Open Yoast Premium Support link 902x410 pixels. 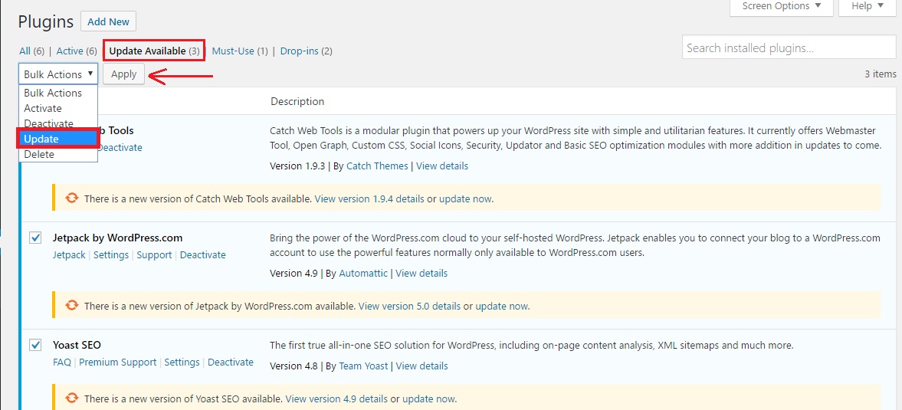pos(117,362)
